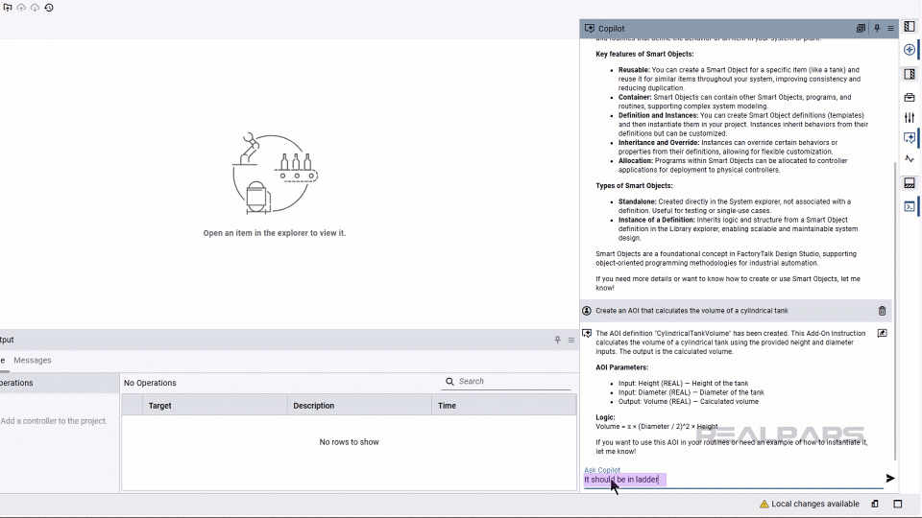Toggle the bottom panel layout icon in sidebar
Screen dimensions: 922x518
(910, 183)
